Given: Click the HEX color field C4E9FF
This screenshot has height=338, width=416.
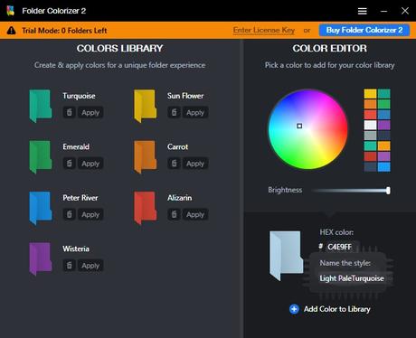Looking at the screenshot, I should coord(339,247).
